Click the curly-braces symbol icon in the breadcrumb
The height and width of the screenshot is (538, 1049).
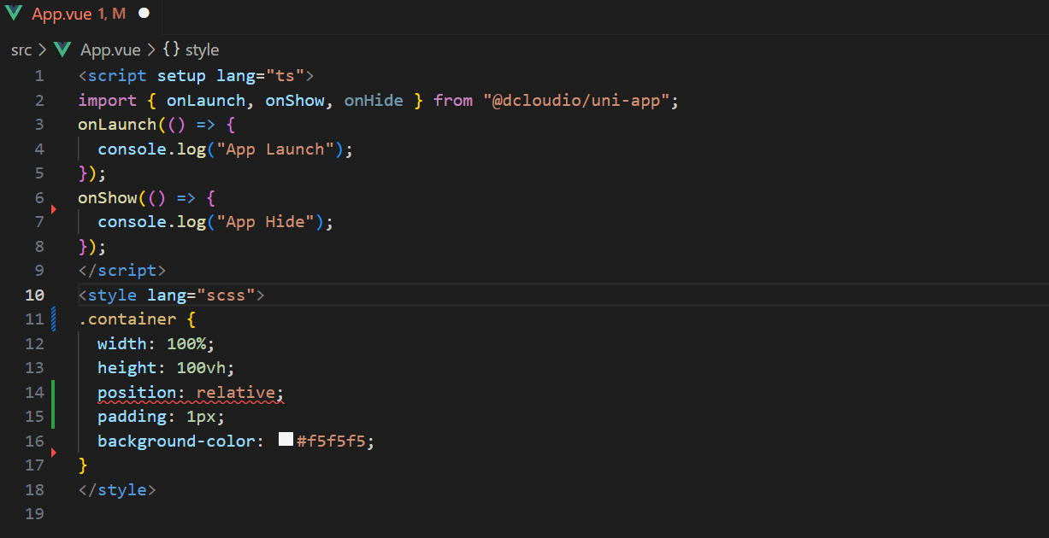pos(171,50)
